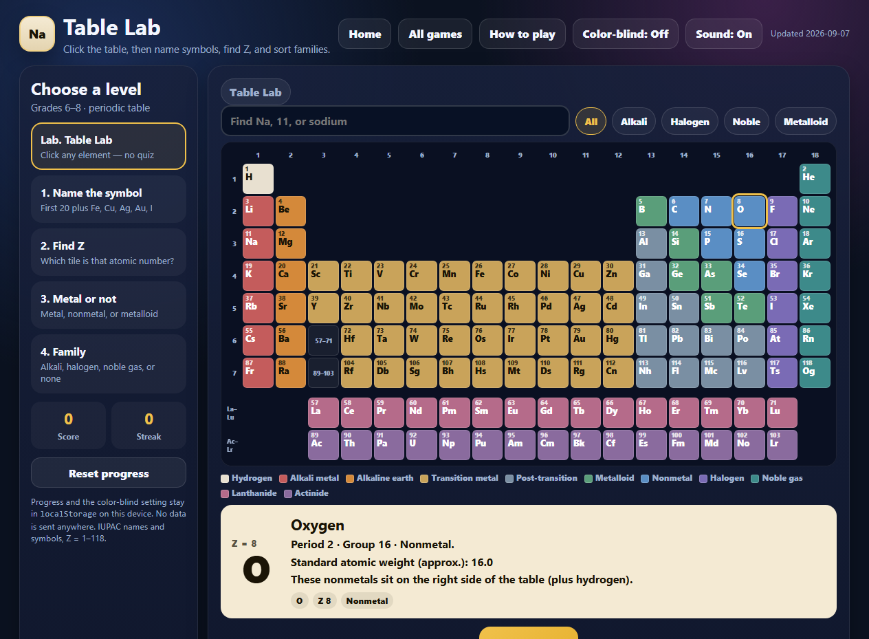This screenshot has height=639, width=869.
Task: Pick the Lanthanum (La) tile
Action: pos(323,413)
